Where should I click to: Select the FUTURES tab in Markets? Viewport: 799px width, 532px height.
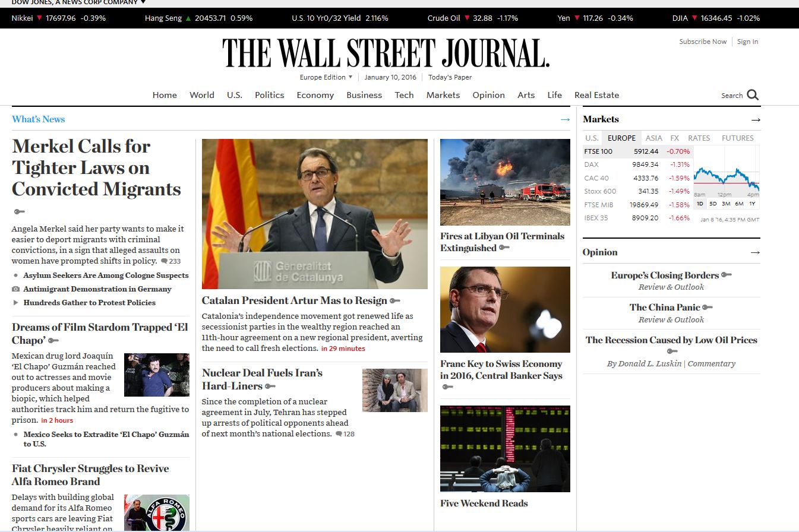(x=737, y=138)
